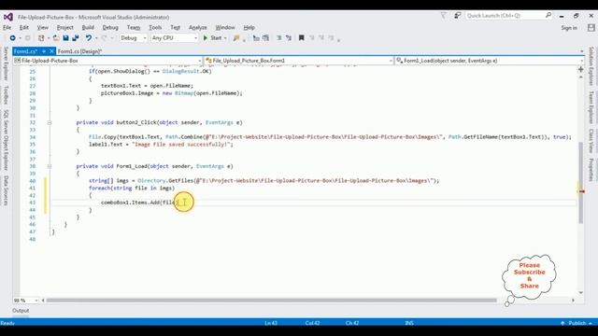The width and height of the screenshot is (598, 336).
Task: Click the horizontal scrollbar thumb of the editor
Action: (x=272, y=301)
